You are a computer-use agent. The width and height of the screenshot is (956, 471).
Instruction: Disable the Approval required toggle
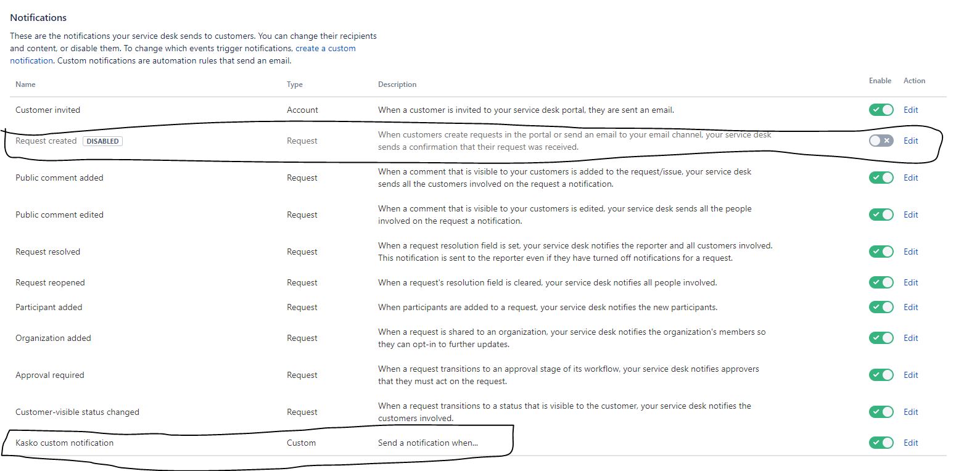[881, 375]
